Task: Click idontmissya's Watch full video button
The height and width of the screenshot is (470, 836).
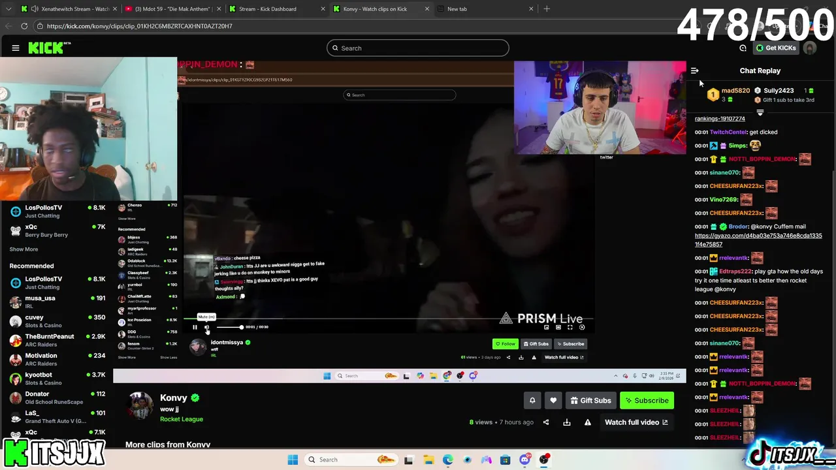Action: click(564, 357)
